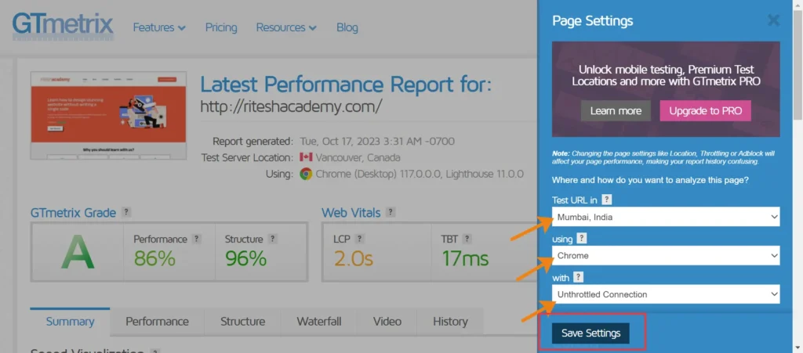This screenshot has width=803, height=353.
Task: Click the Vancouver, Canada location text
Action: [x=358, y=157]
